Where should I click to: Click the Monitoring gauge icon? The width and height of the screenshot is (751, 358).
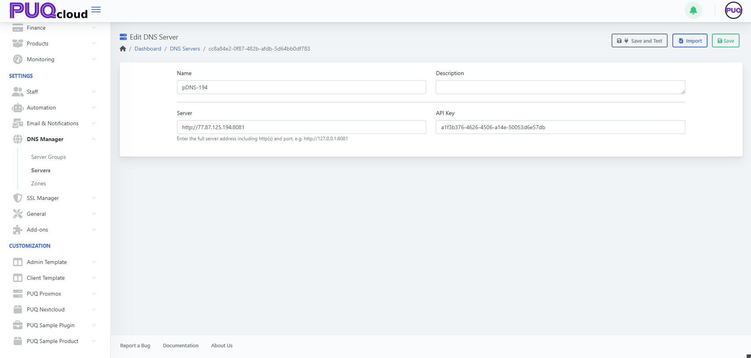[17, 59]
